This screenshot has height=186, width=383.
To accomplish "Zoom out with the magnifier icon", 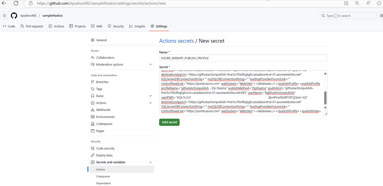I will pos(357,3).
